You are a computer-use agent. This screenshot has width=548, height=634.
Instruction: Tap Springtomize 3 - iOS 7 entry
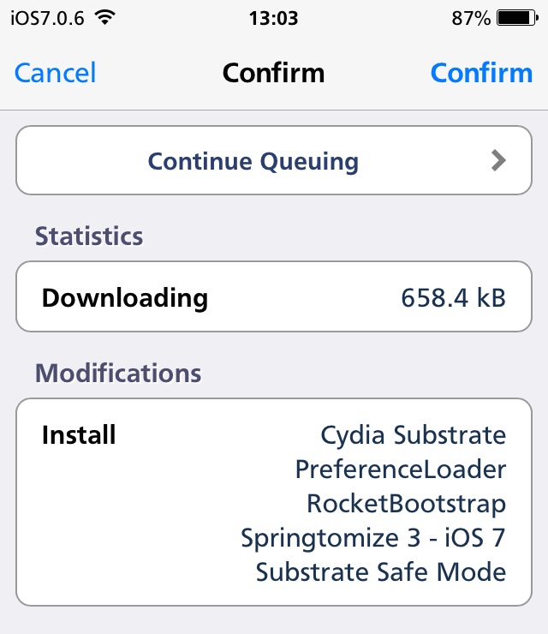tap(373, 538)
